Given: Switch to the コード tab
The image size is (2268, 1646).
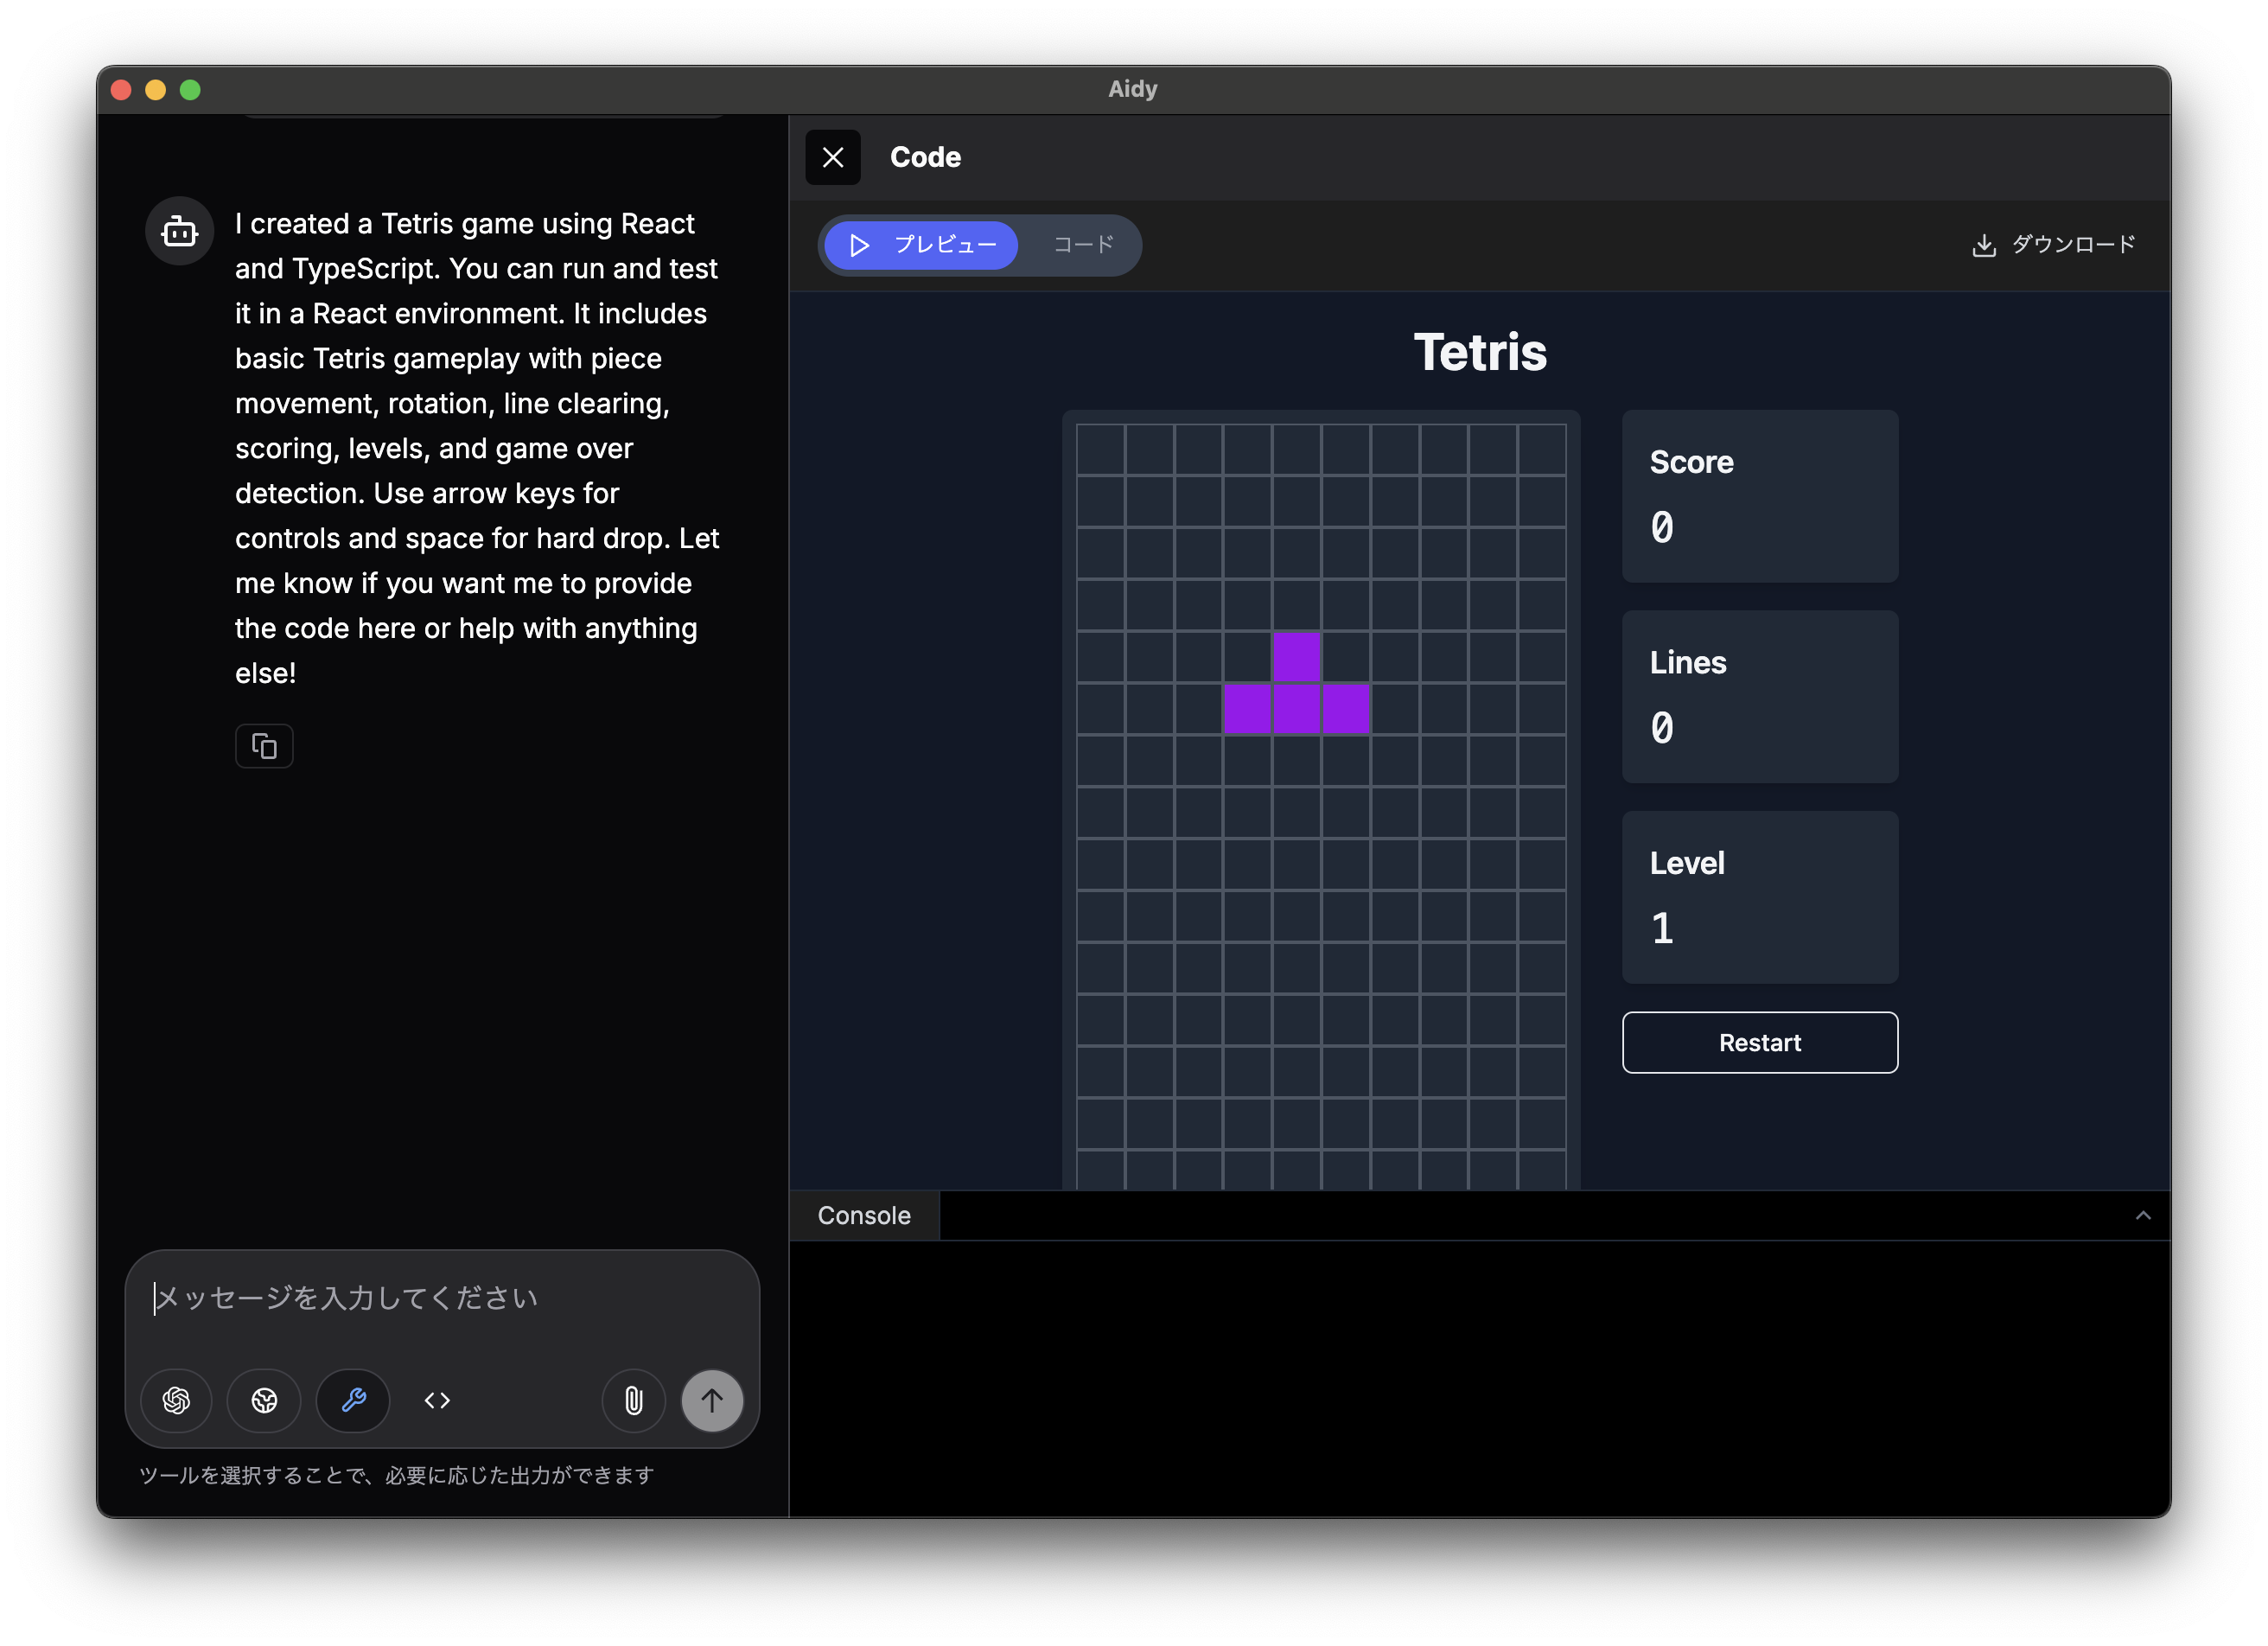Looking at the screenshot, I should [x=1083, y=245].
